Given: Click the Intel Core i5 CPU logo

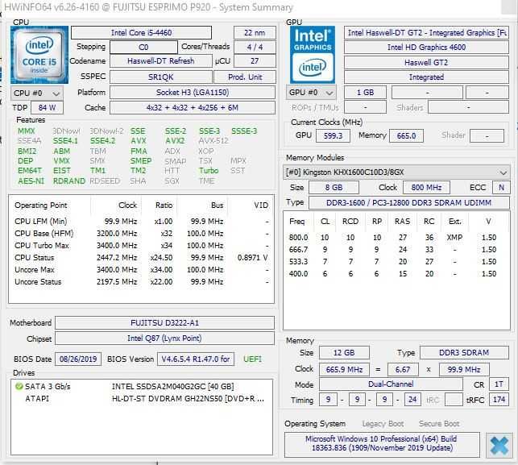Looking at the screenshot, I should [x=39, y=55].
